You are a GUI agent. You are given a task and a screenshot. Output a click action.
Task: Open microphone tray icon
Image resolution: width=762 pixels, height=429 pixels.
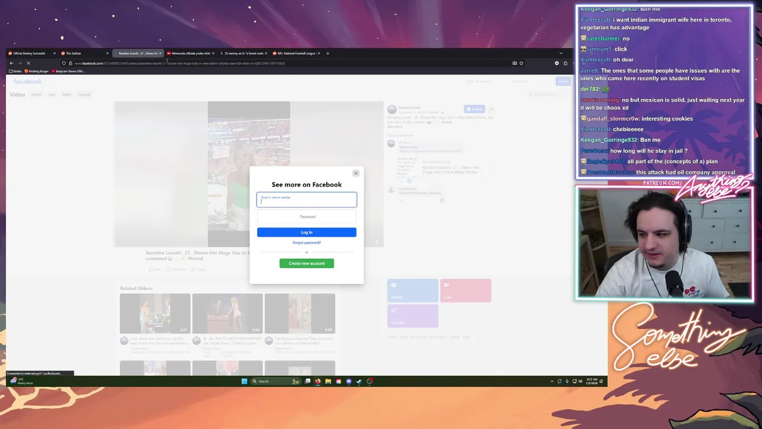tap(567, 381)
